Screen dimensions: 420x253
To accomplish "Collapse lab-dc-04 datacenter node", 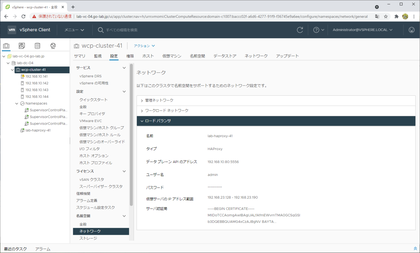I will point(8,63).
